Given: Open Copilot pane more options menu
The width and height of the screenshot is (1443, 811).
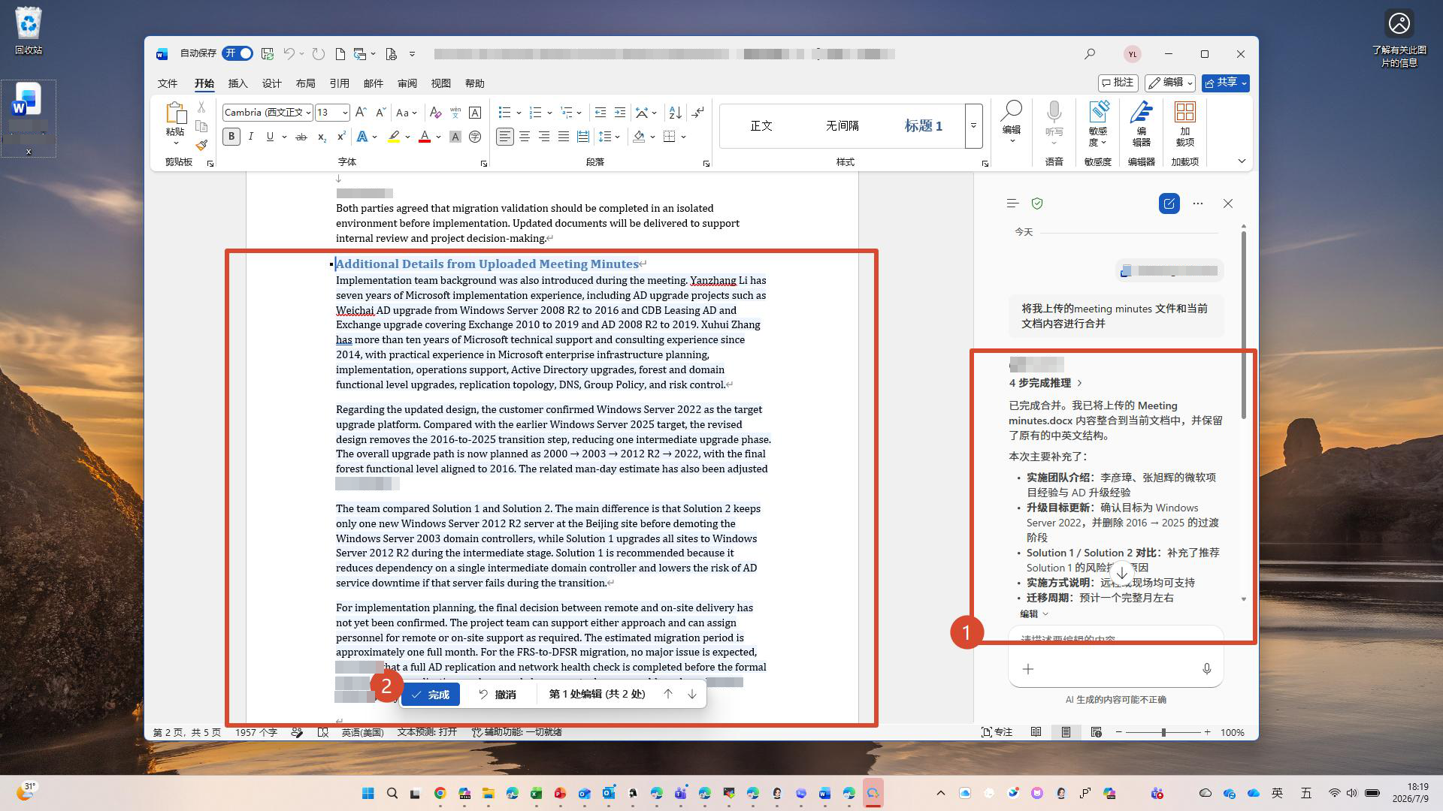Looking at the screenshot, I should (x=1198, y=204).
